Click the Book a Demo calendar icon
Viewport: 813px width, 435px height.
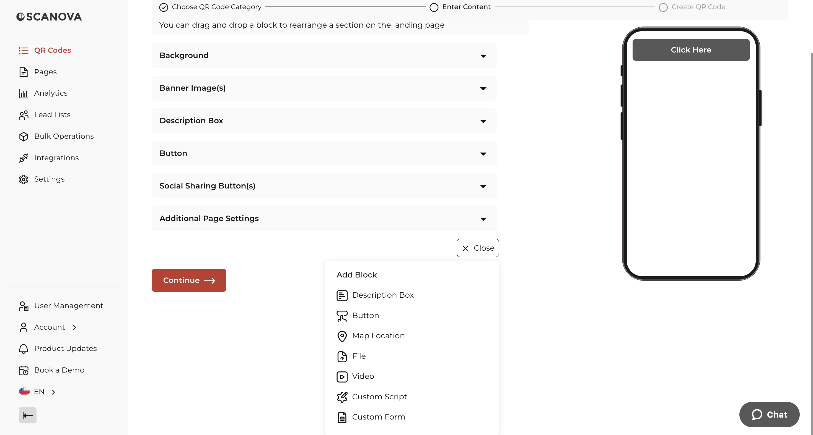(23, 370)
